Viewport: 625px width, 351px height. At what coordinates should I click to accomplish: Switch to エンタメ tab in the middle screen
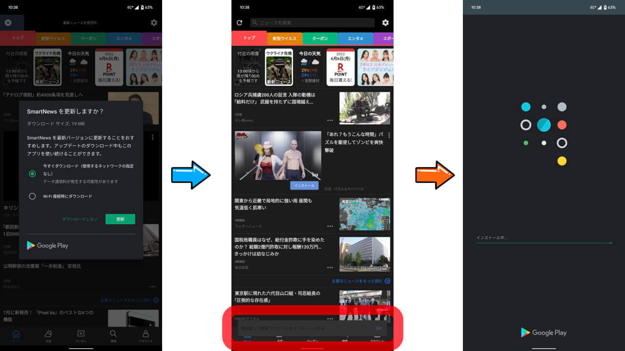pyautogui.click(x=355, y=39)
